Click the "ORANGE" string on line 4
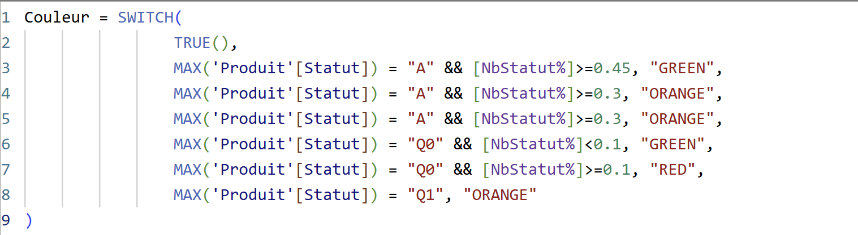The height and width of the screenshot is (235, 858). click(677, 94)
